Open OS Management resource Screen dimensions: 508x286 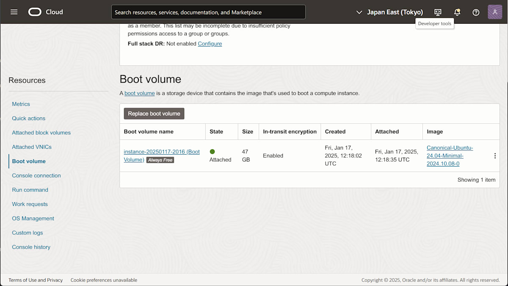click(x=33, y=219)
